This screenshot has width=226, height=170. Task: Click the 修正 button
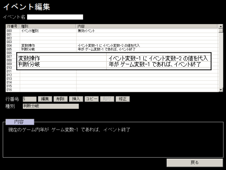122,99
